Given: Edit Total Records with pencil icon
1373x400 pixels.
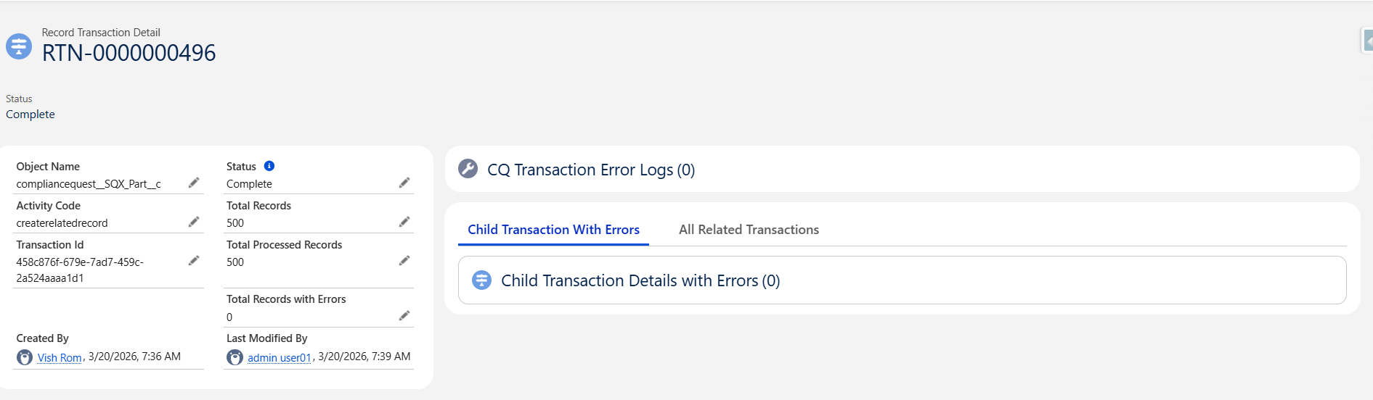Looking at the screenshot, I should 404,222.
